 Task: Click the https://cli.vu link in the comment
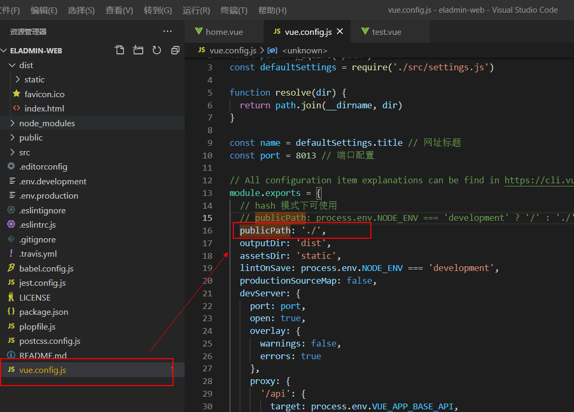[539, 180]
